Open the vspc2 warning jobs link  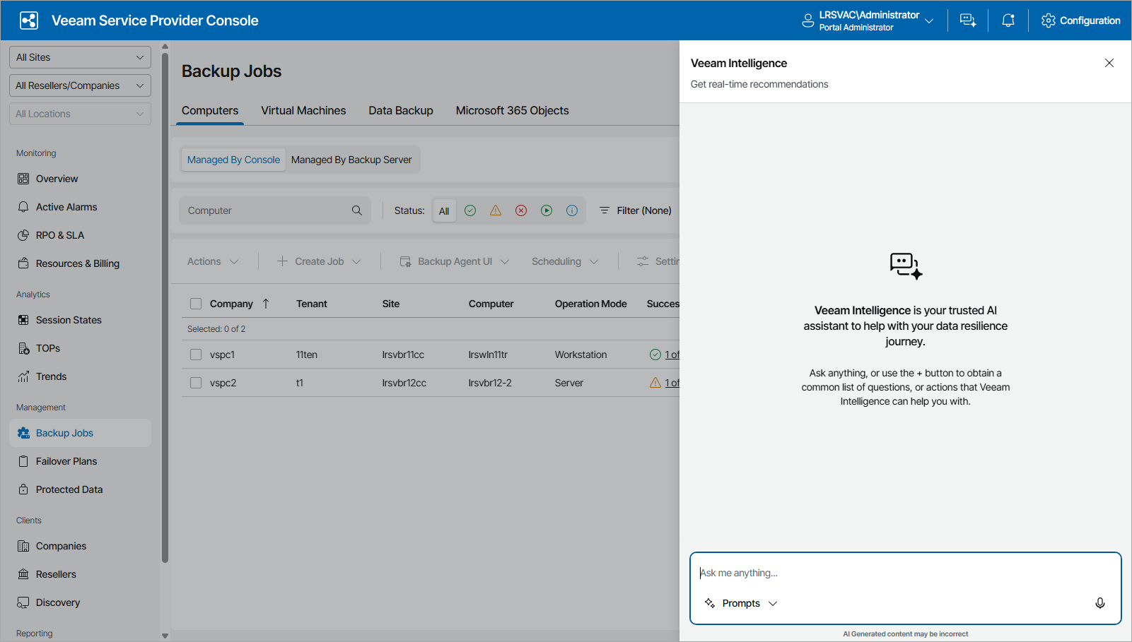tap(672, 383)
